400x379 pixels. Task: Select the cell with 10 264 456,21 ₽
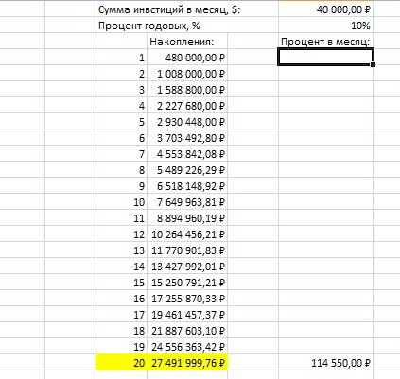coord(187,234)
